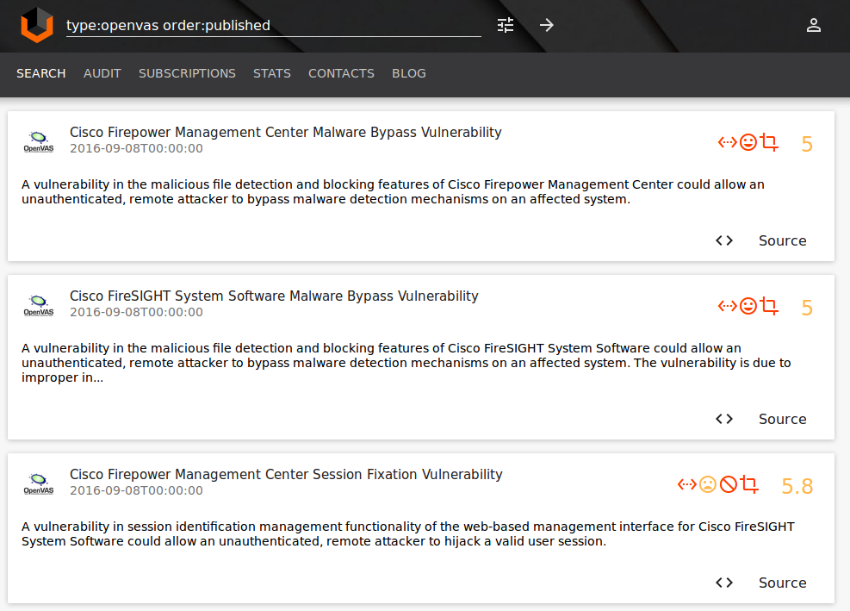Click description of Firepower Malware Bypass card
850x611 pixels.
(x=393, y=191)
